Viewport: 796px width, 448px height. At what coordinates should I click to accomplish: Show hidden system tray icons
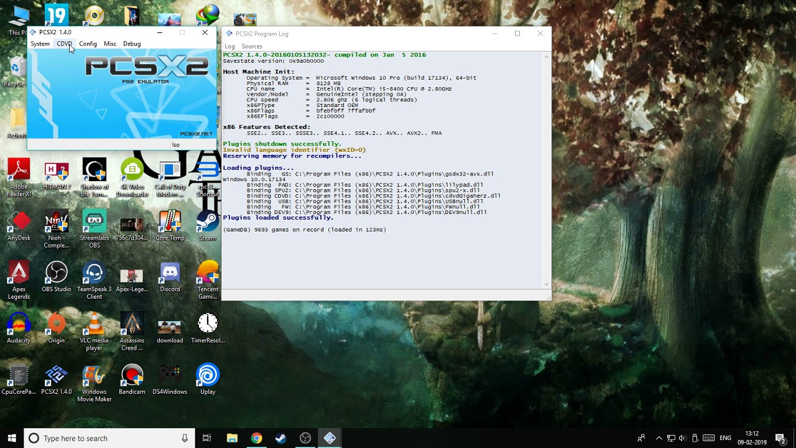(659, 438)
